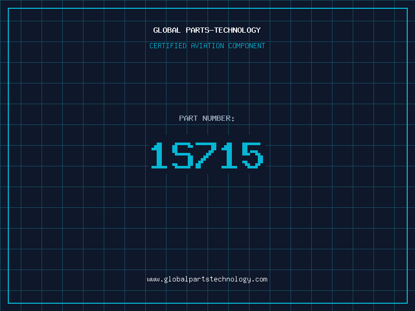Click the PART NUMBER: label

coord(206,118)
